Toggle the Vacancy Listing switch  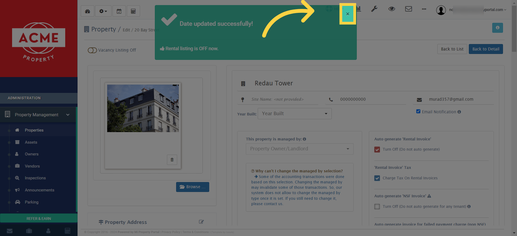(92, 50)
